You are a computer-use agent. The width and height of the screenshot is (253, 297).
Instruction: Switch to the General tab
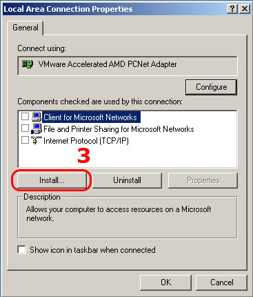[26, 28]
